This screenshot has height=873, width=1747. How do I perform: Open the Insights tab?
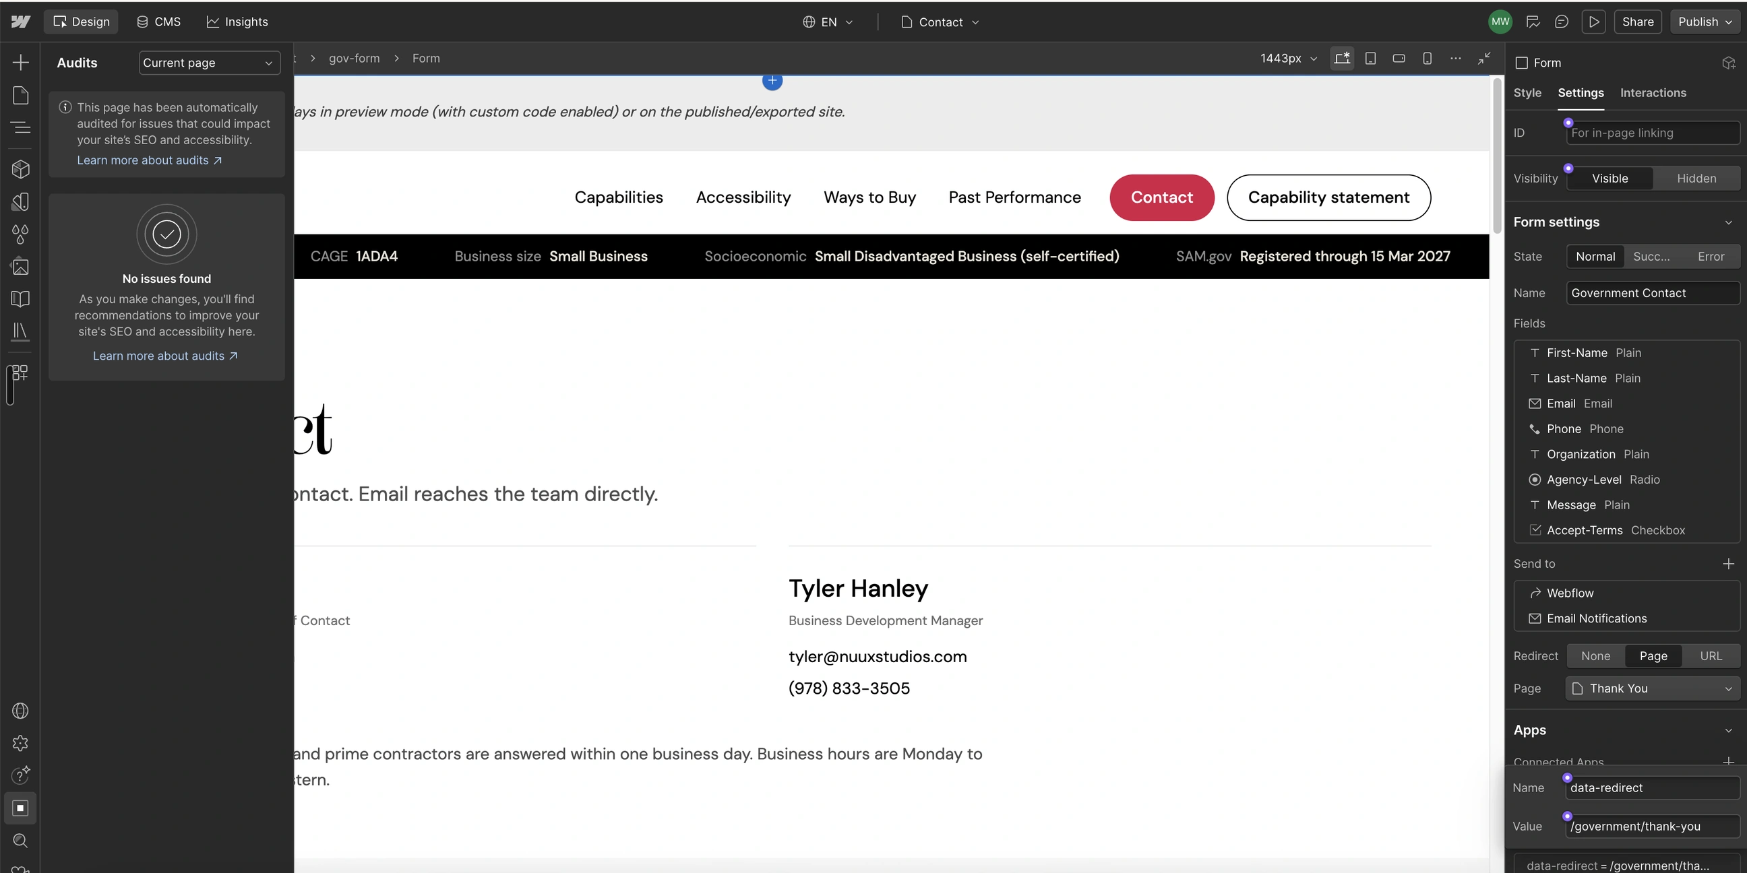coord(237,22)
